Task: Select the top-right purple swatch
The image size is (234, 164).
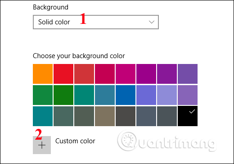Action: 188,74
